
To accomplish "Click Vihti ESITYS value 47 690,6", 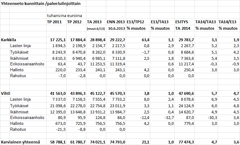I will pos(186,94).
